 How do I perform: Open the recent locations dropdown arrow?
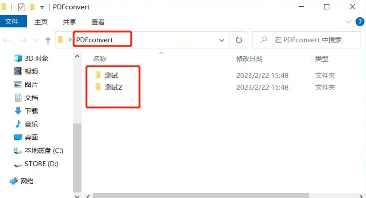pos(37,40)
